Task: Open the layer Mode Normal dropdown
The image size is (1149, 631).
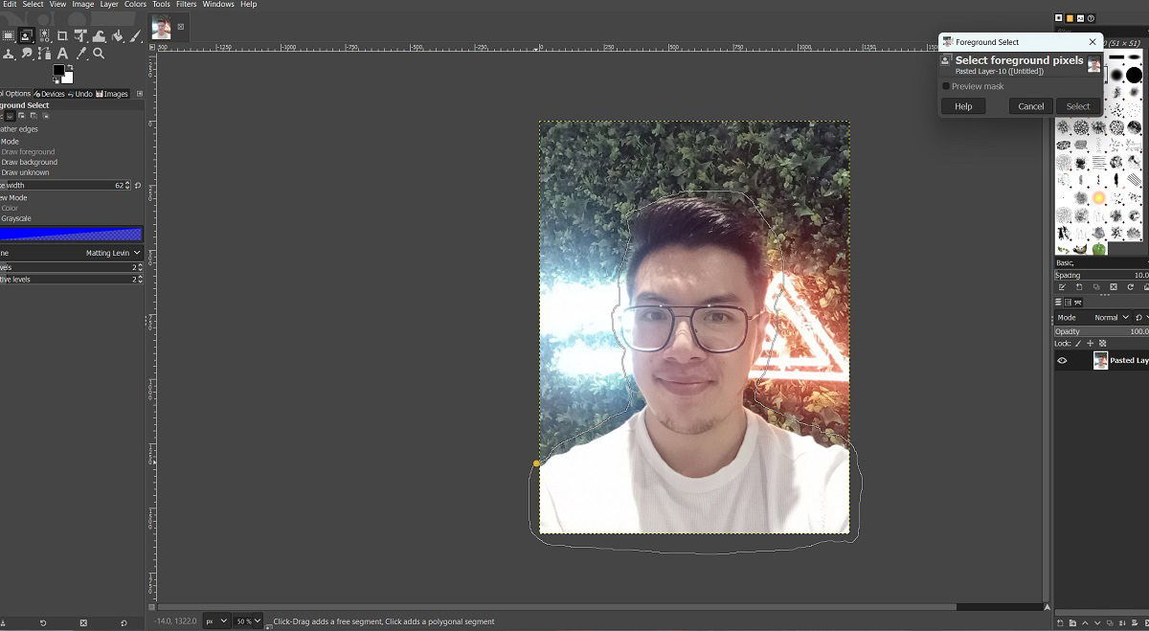Action: pyautogui.click(x=1111, y=318)
